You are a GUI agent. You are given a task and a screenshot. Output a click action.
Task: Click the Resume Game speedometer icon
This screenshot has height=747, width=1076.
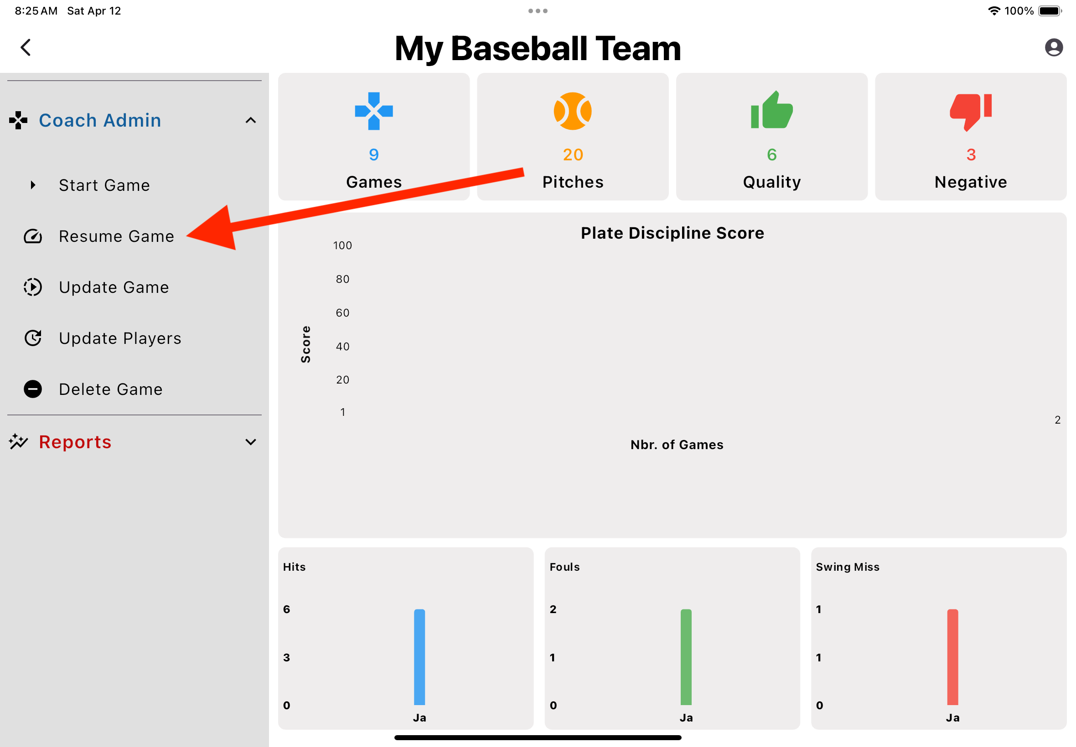point(32,236)
